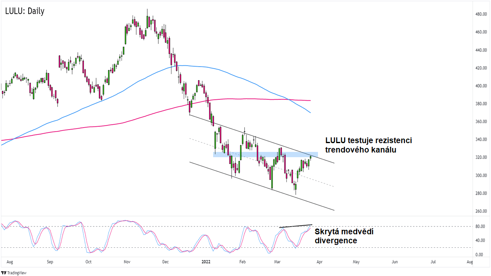This screenshot has width=491, height=276.
Task: Click the Sep date axis label
Action: [x=50, y=261]
